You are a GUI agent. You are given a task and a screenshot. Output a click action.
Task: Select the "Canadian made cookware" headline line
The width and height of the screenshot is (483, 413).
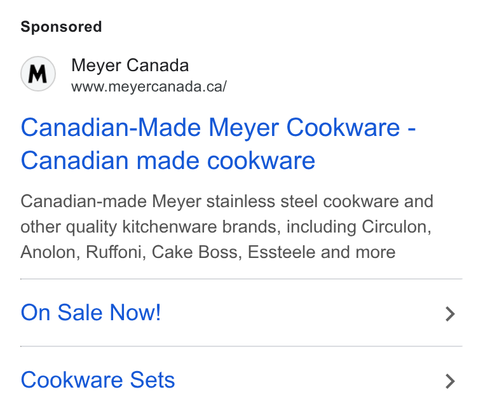pyautogui.click(x=168, y=161)
